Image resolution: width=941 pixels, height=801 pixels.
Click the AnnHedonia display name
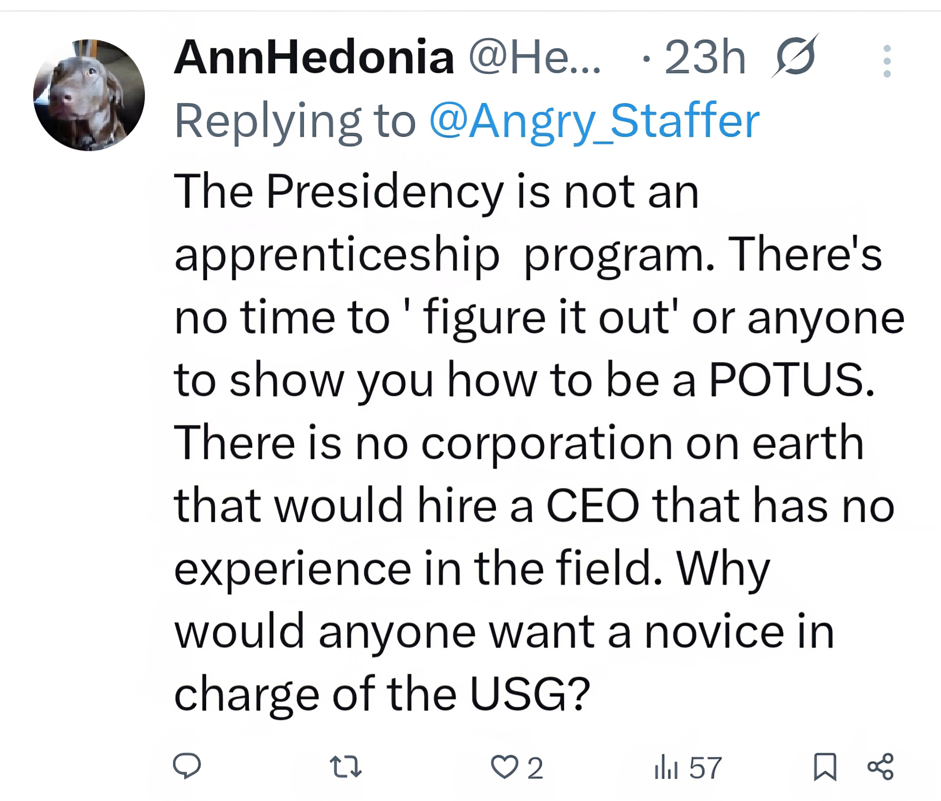314,57
